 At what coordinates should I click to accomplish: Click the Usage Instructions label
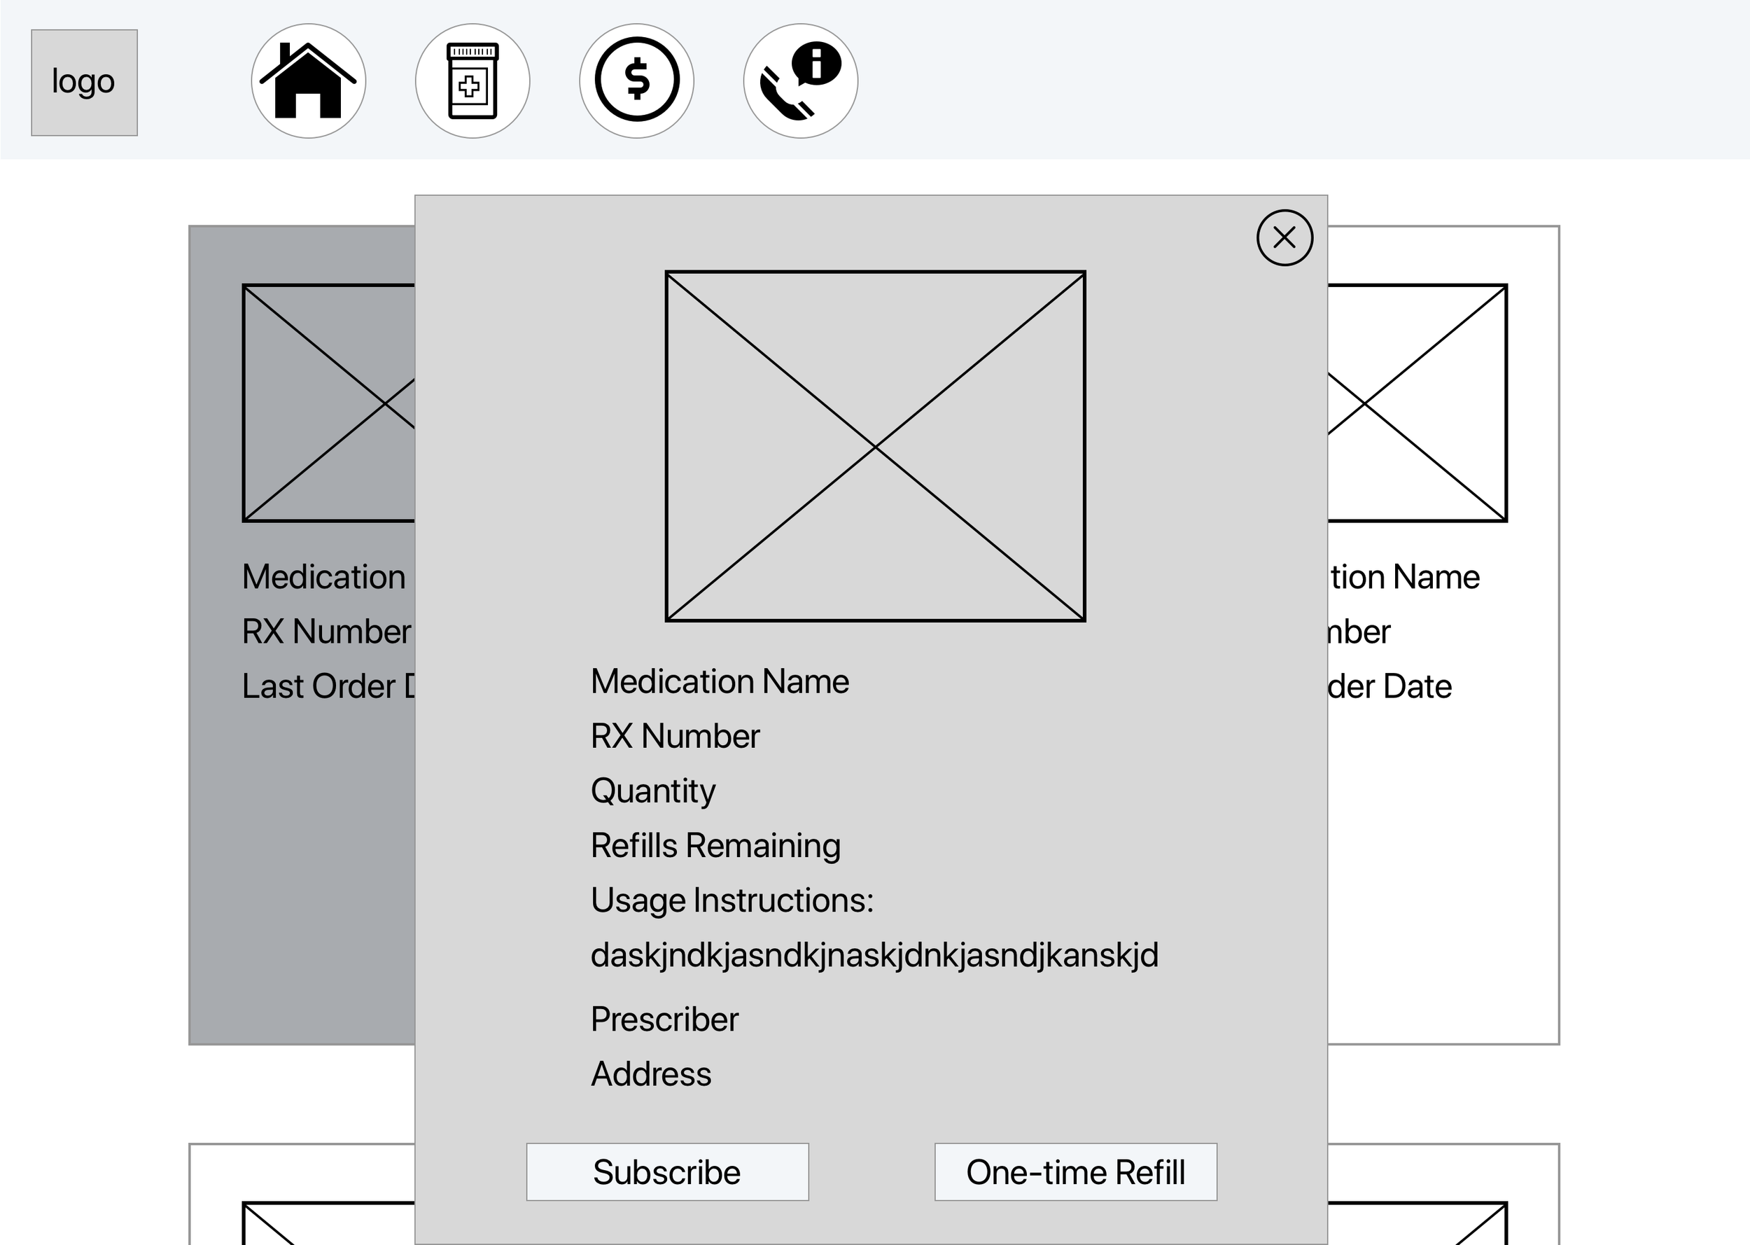coord(731,900)
